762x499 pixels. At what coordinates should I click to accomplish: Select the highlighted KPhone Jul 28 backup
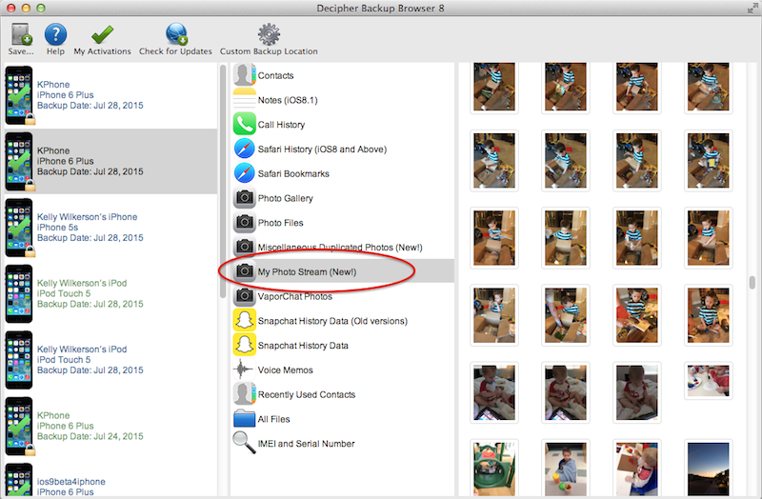pyautogui.click(x=110, y=161)
